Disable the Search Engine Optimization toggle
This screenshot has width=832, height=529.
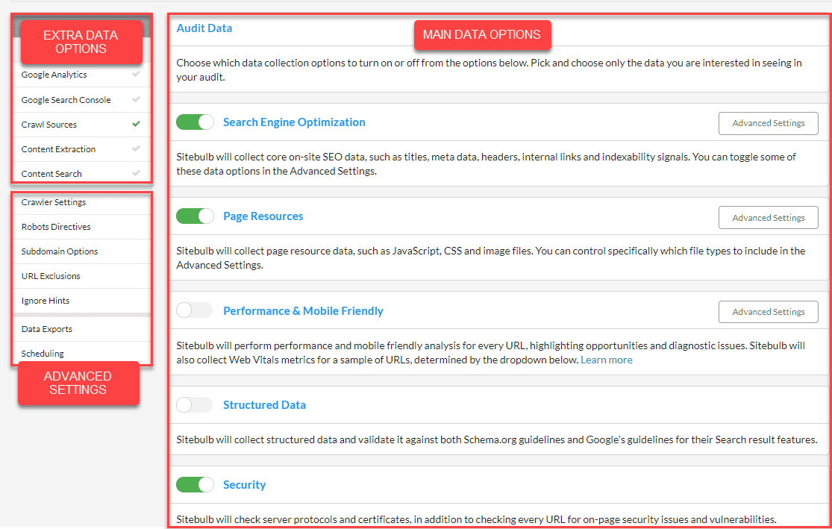[x=195, y=122]
